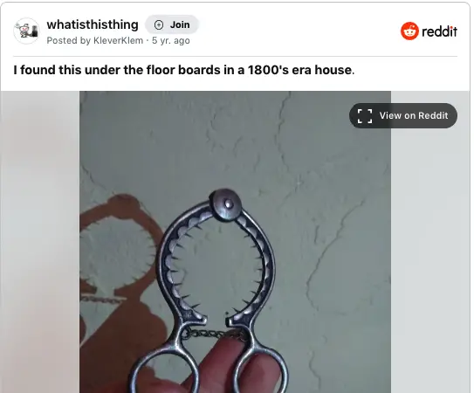Viewport: 474px width, 393px height.
Task: Click the plus circle icon in Join
Action: [x=159, y=24]
